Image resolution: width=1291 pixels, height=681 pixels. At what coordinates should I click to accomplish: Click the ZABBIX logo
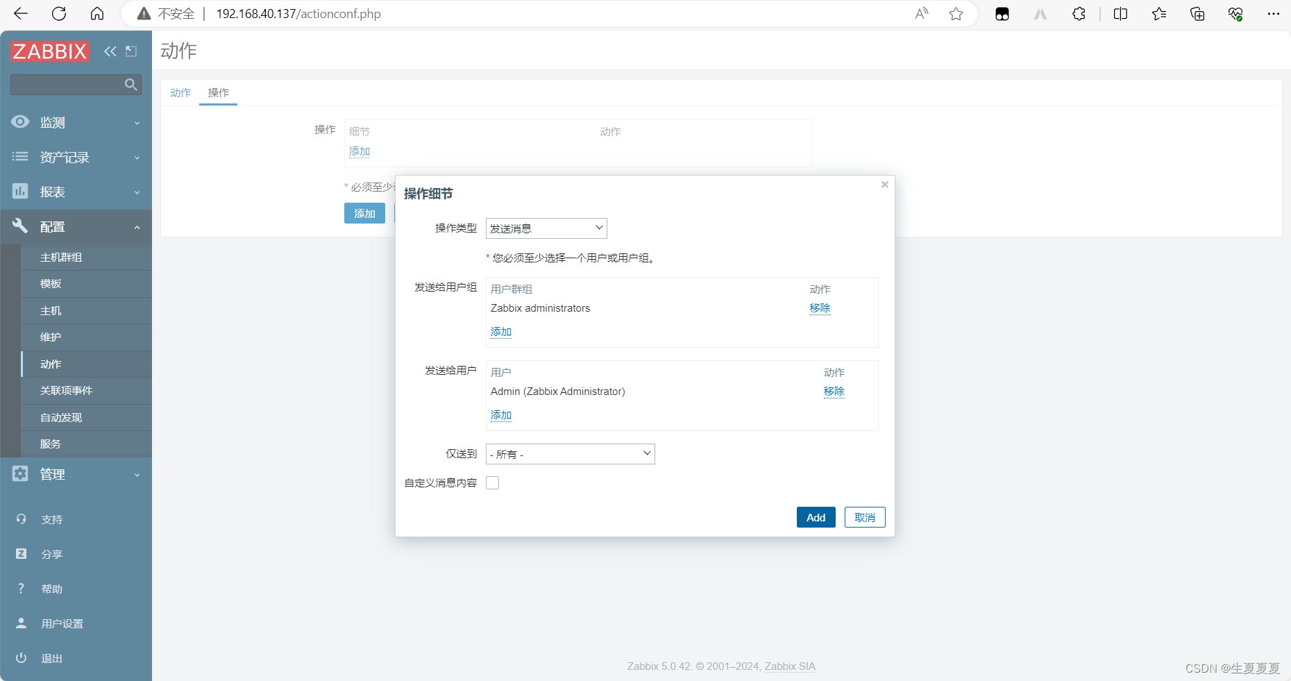(x=50, y=51)
